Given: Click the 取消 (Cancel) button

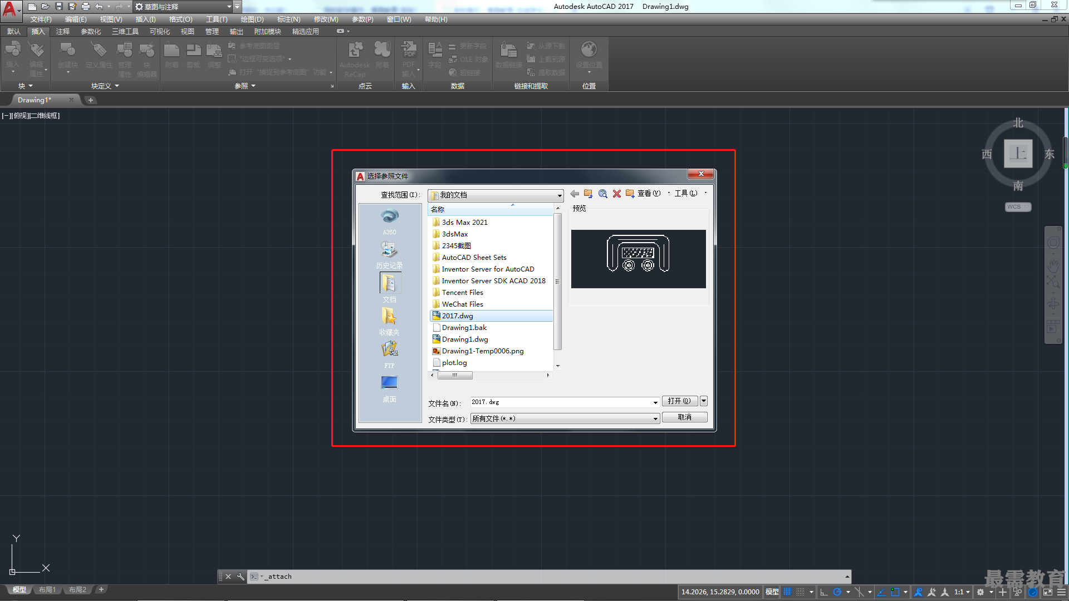Looking at the screenshot, I should tap(685, 417).
